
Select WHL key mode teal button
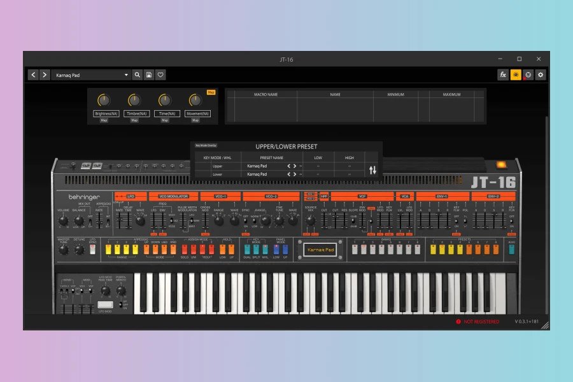tap(265, 250)
